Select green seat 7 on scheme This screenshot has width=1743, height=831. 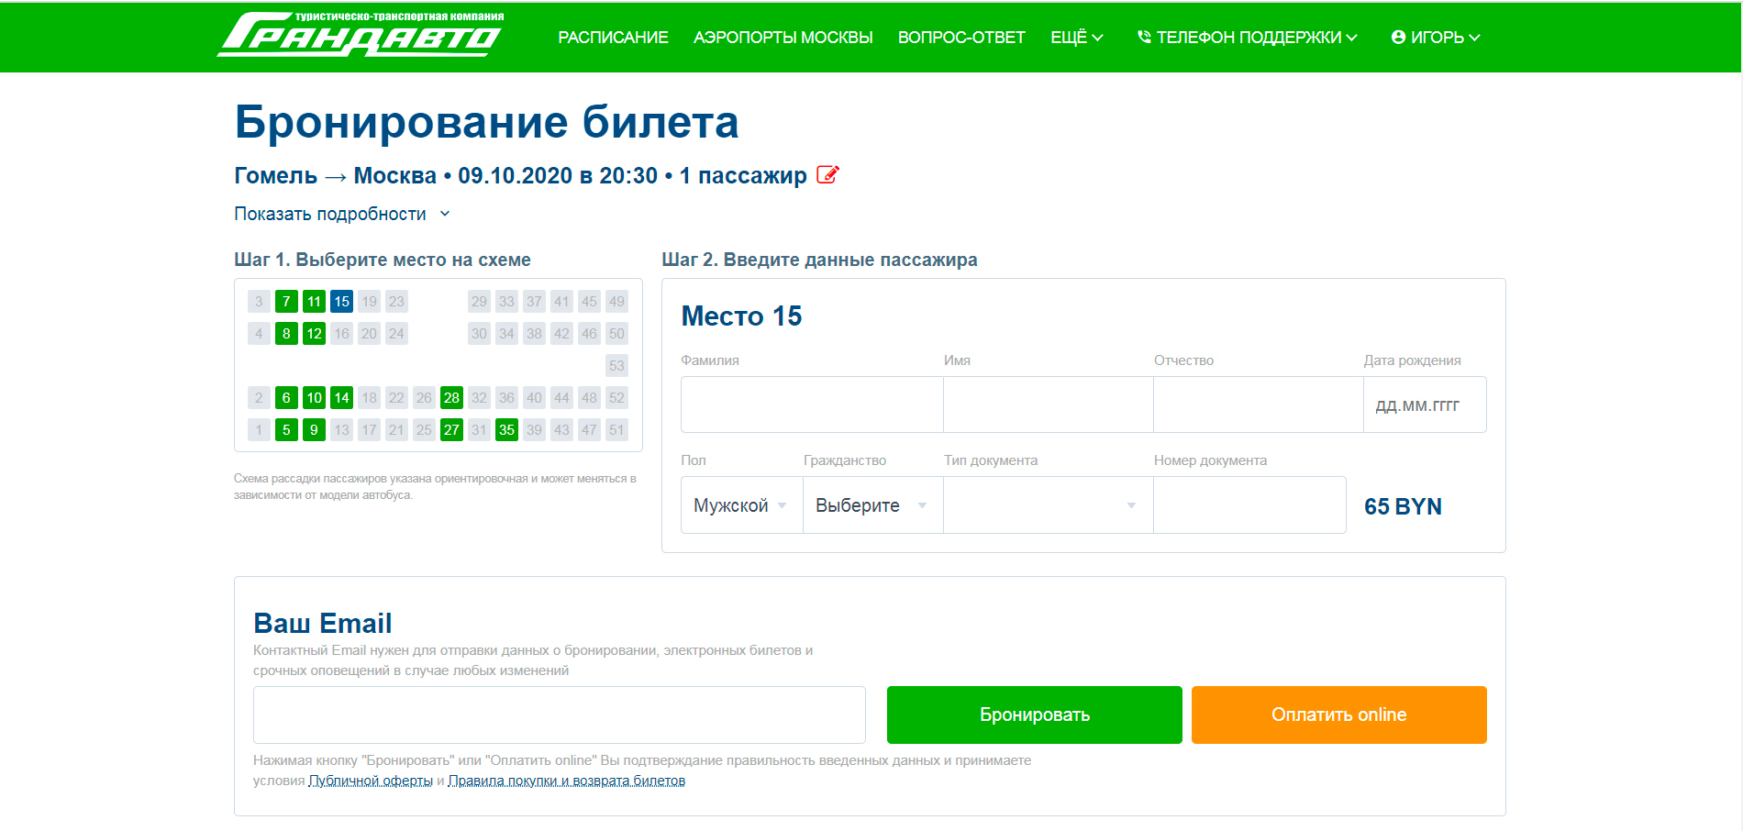point(286,302)
